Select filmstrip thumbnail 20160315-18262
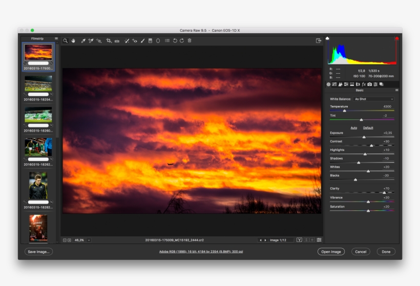The width and height of the screenshot is (420, 286). [x=38, y=147]
